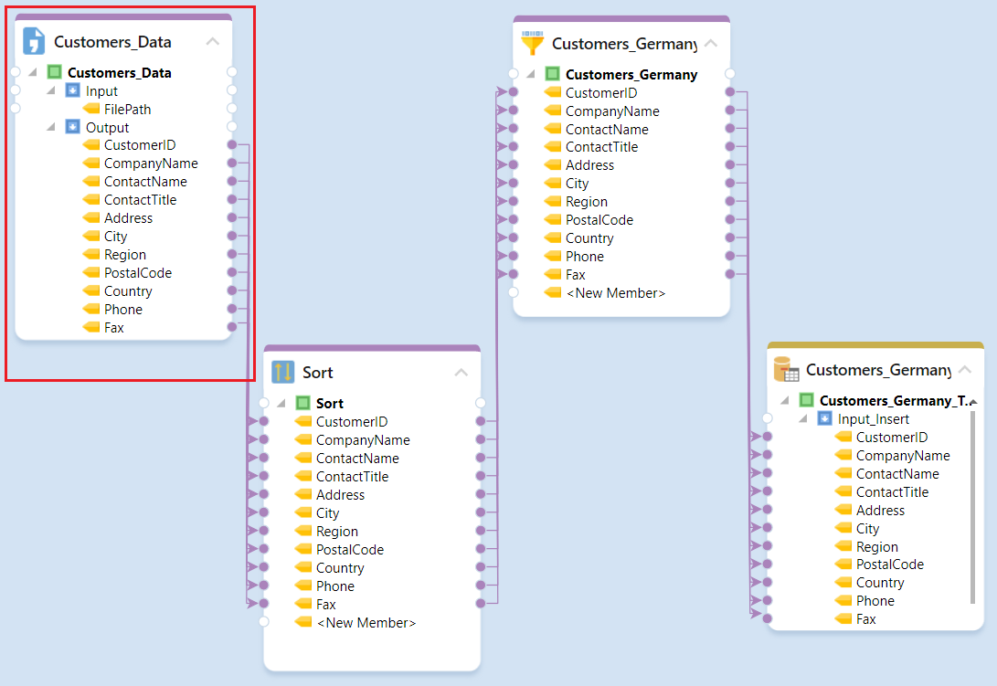Click the Customers_Germany database table icon

coord(787,369)
